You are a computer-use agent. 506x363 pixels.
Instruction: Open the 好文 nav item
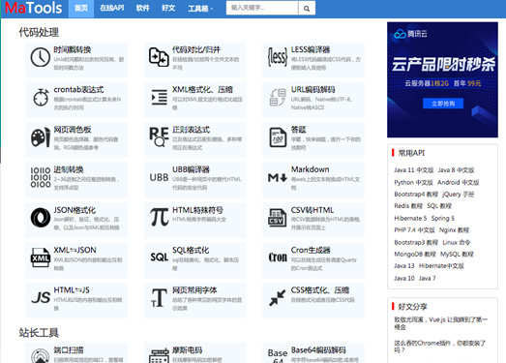click(168, 8)
